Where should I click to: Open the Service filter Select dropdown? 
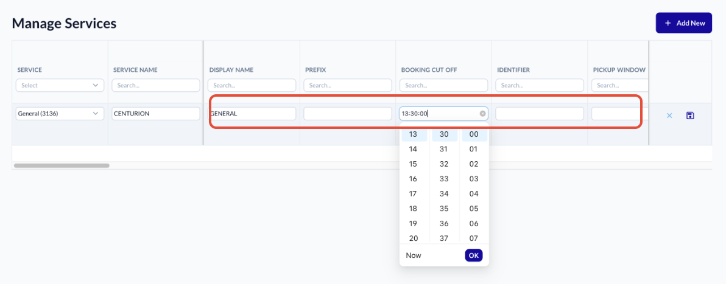pos(60,85)
